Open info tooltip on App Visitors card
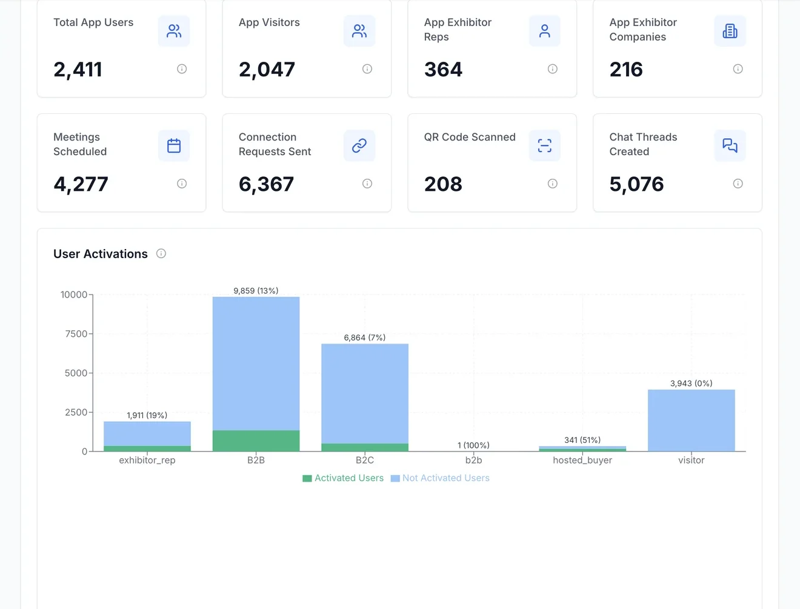 click(367, 69)
